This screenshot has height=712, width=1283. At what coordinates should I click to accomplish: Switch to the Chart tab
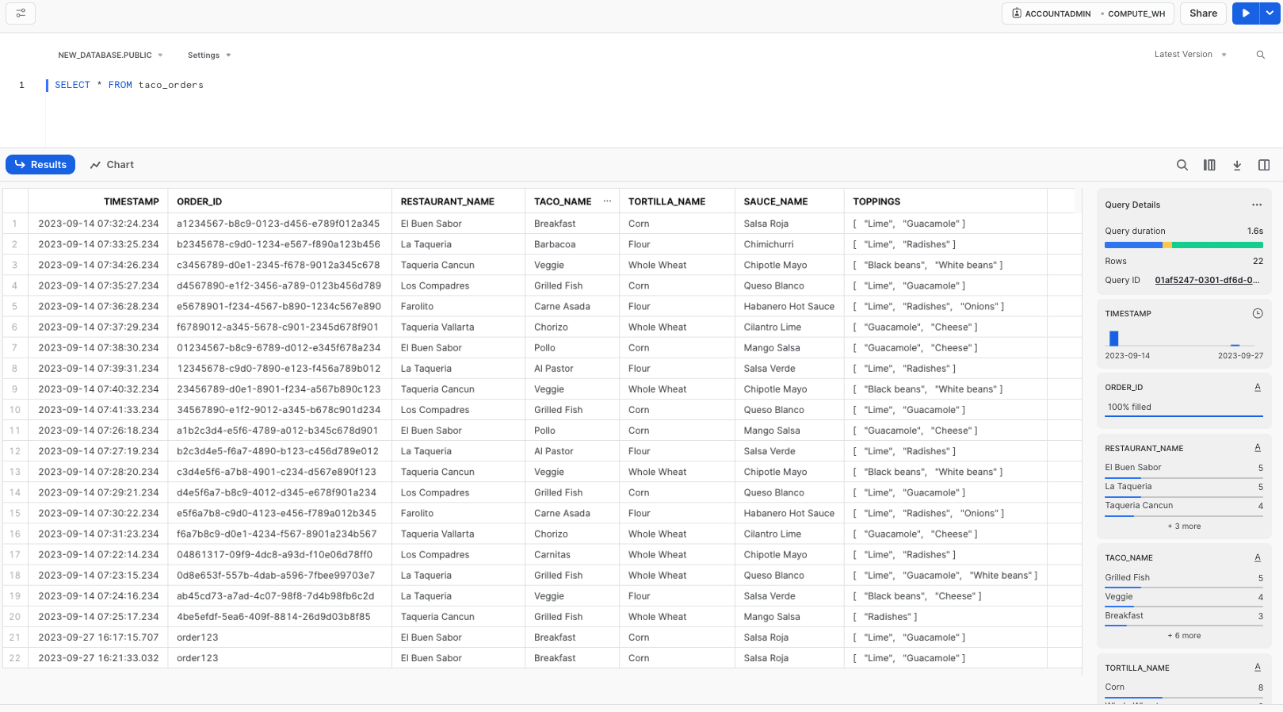pos(112,165)
